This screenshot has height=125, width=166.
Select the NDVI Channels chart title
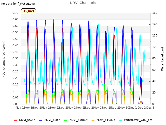tap(83, 3)
